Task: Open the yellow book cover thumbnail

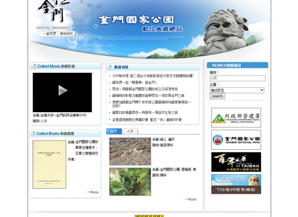Action: click(x=49, y=164)
